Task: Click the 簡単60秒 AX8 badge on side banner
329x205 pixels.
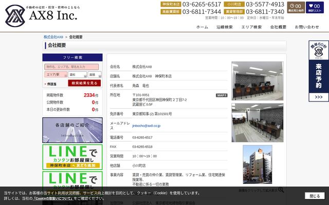Action: (319, 50)
